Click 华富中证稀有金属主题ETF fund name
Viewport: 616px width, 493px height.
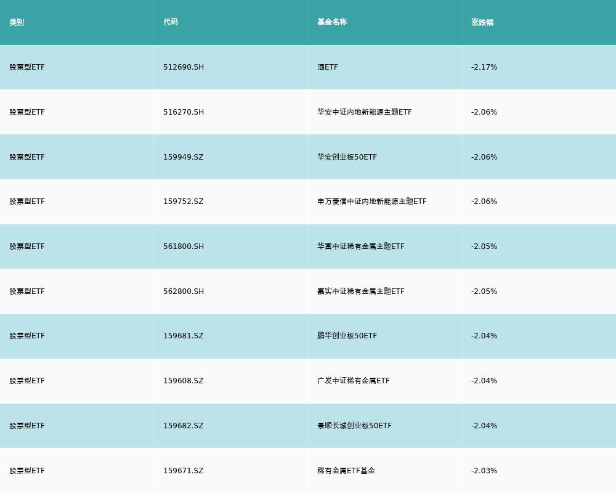pyautogui.click(x=360, y=246)
